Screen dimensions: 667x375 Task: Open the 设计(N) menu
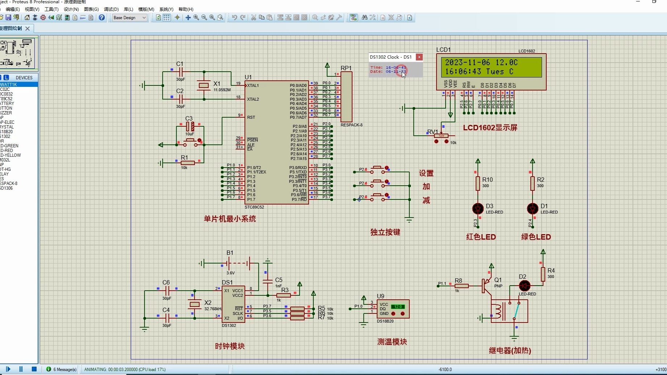coord(71,9)
